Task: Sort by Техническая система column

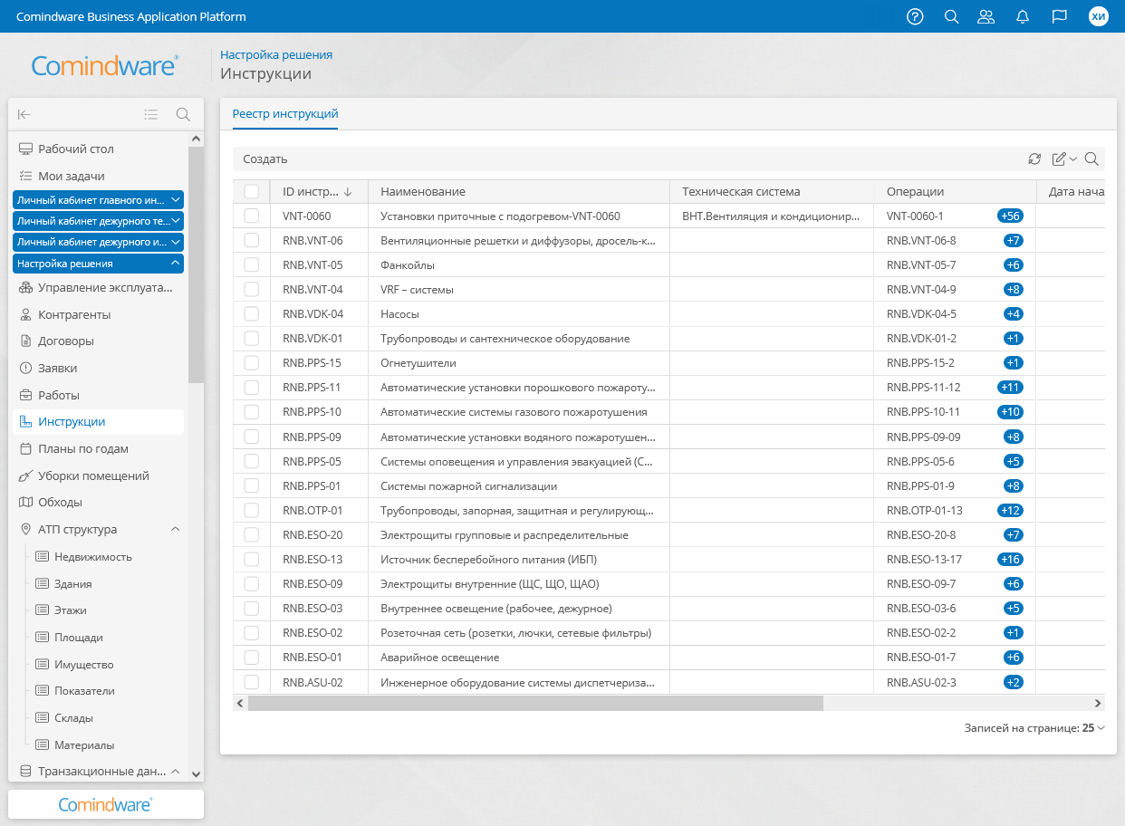Action: 772,191
